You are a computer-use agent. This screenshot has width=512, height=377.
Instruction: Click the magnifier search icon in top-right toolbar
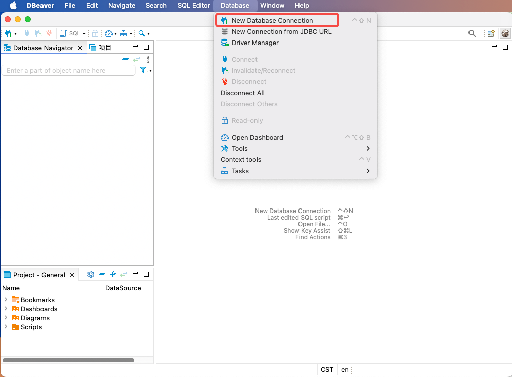[472, 33]
